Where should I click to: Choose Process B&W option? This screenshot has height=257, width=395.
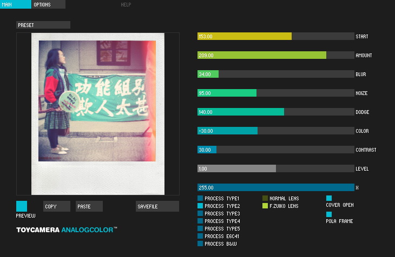[217, 244]
